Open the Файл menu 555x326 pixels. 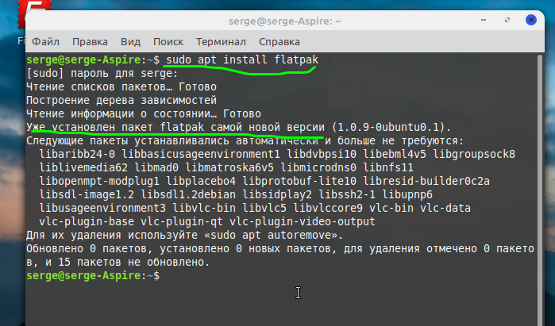[x=46, y=42]
